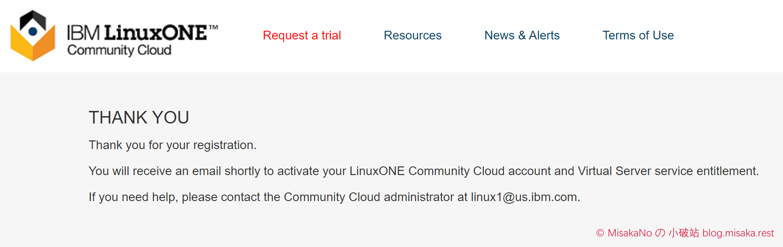Click the TM trademark symbol beside LinuxONE
This screenshot has height=247, width=783.
tap(213, 27)
